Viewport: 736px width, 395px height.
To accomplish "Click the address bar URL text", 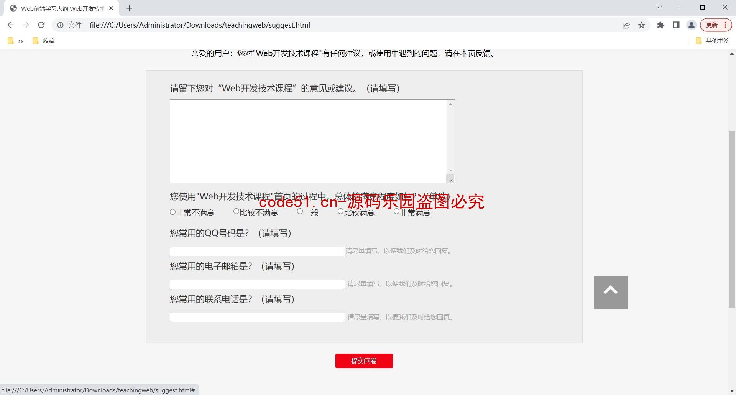I will point(200,25).
